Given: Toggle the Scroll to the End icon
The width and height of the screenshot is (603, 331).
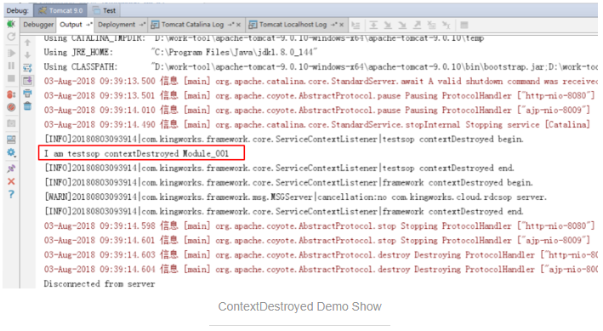Looking at the screenshot, I should coord(27,81).
